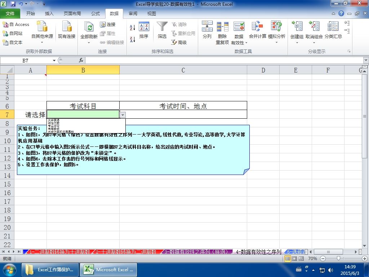Switch to the View (视图) tab

coord(152,14)
